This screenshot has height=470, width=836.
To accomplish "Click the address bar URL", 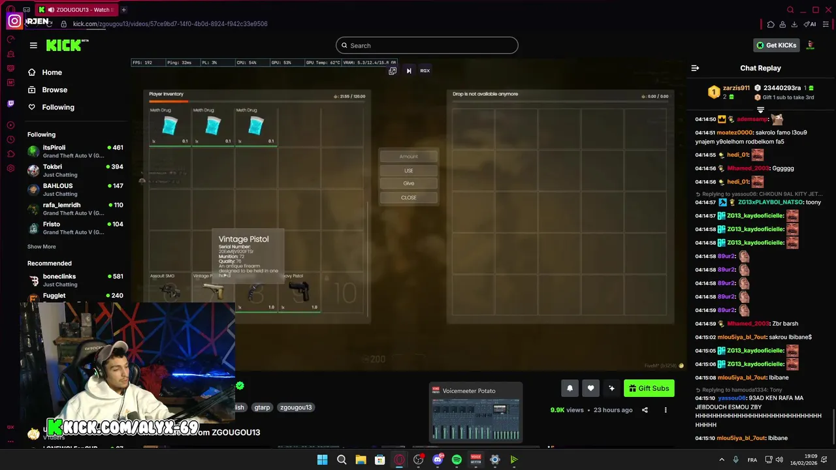I will (170, 24).
